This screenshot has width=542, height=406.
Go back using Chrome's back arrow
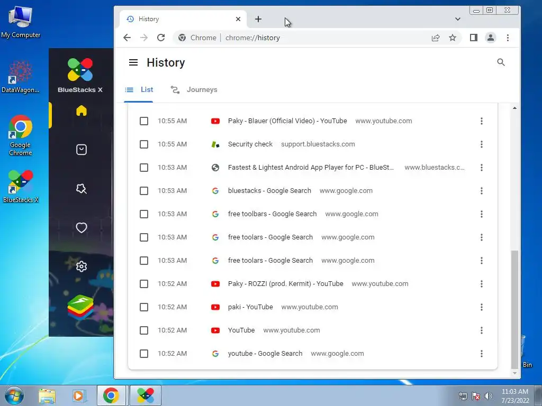pyautogui.click(x=127, y=38)
